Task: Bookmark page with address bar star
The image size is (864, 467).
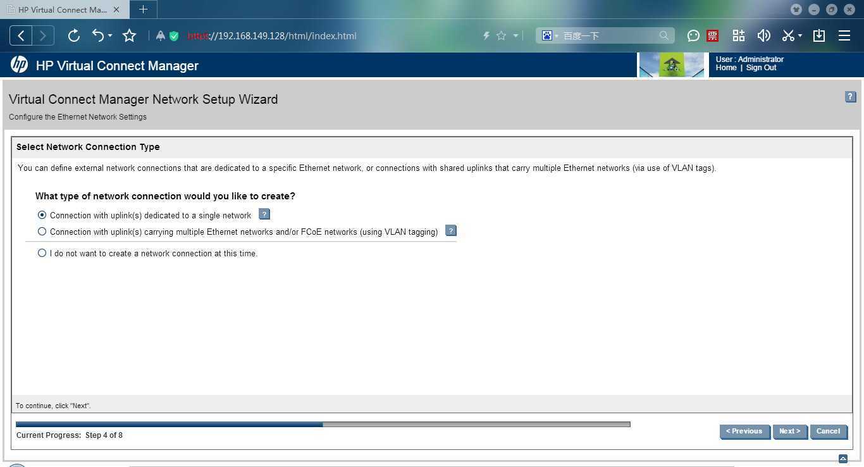Action: click(x=502, y=36)
